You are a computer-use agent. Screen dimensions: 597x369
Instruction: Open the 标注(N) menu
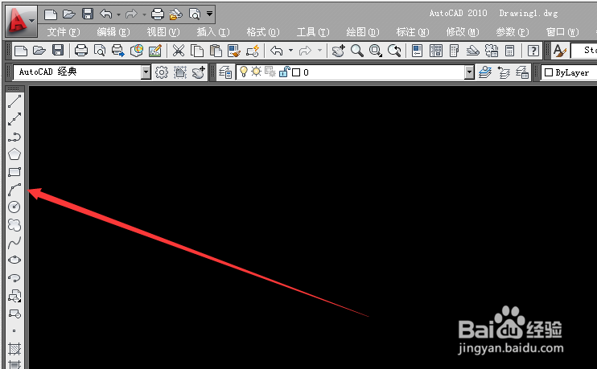[412, 32]
